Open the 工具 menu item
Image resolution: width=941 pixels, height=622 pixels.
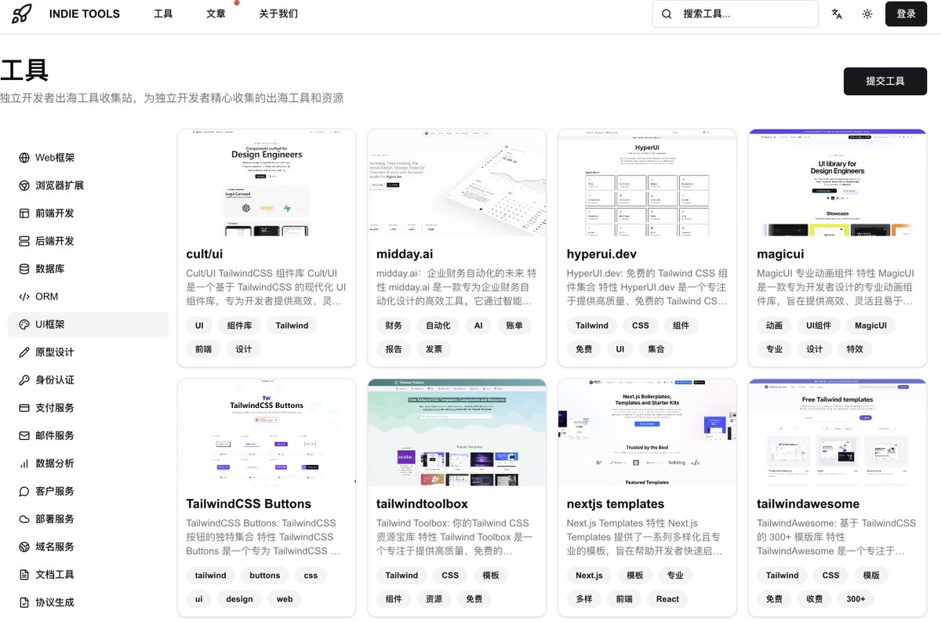(x=162, y=13)
